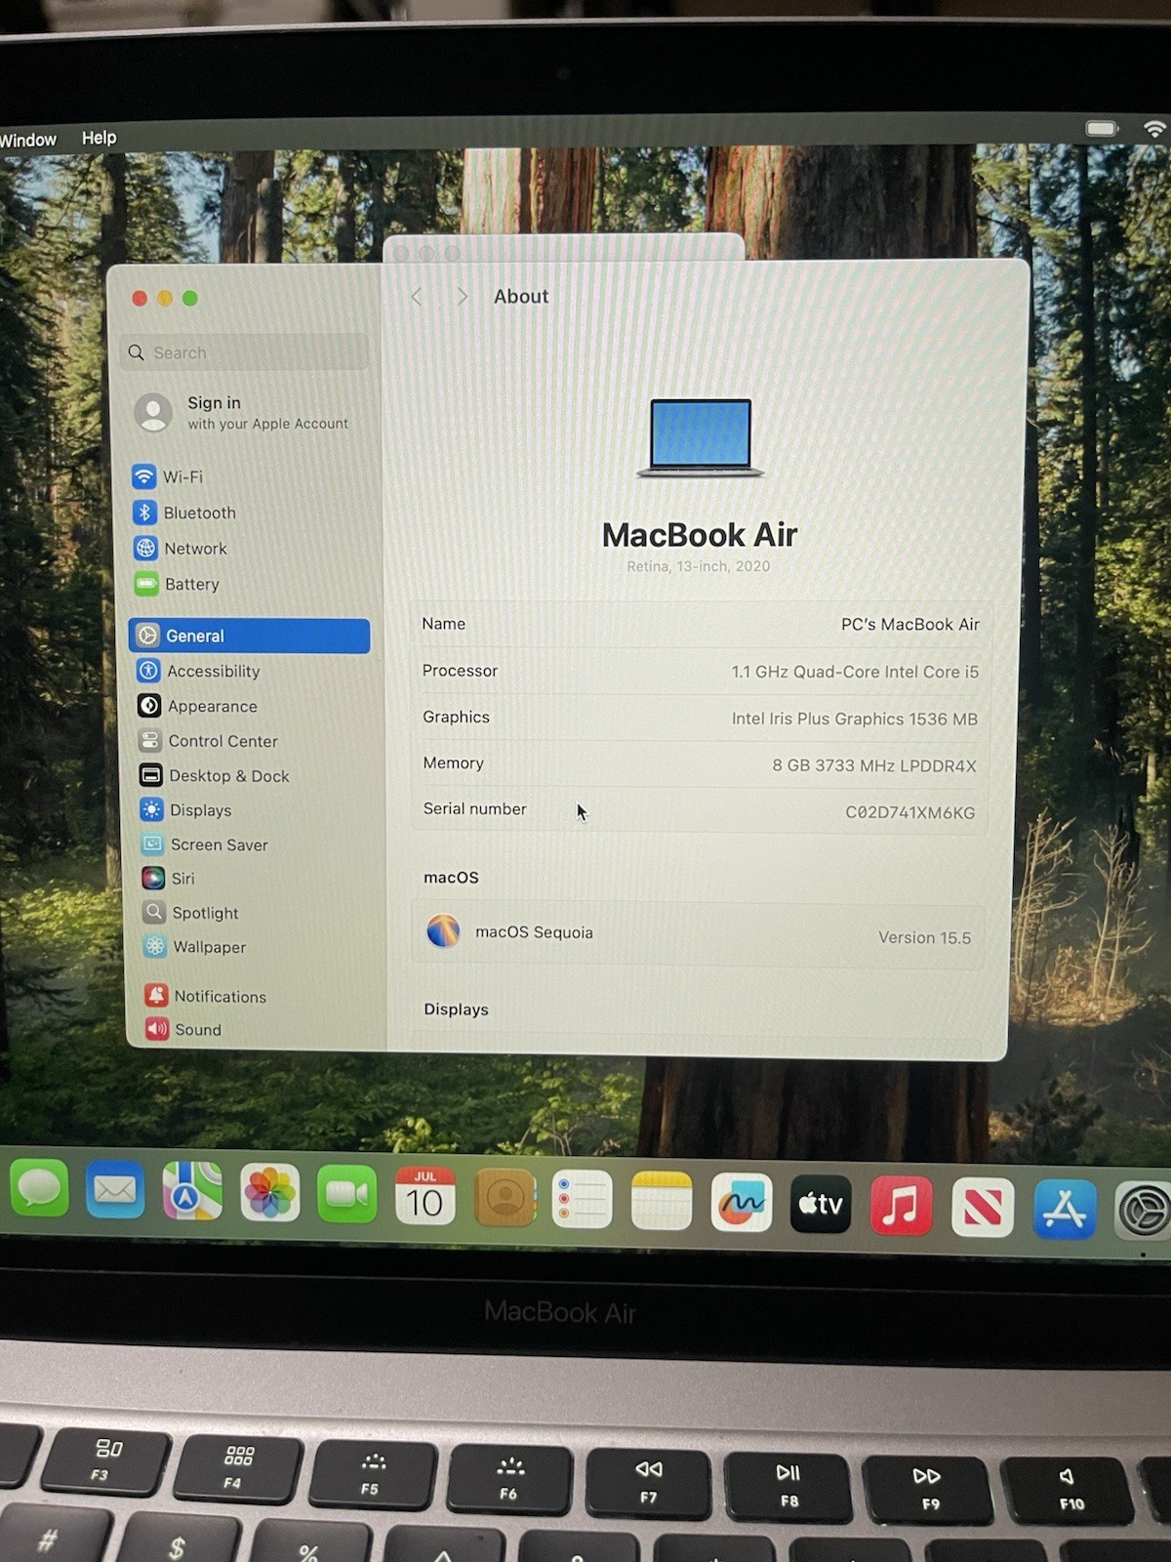Open Displays settings in sidebar
This screenshot has width=1171, height=1562.
(186, 809)
